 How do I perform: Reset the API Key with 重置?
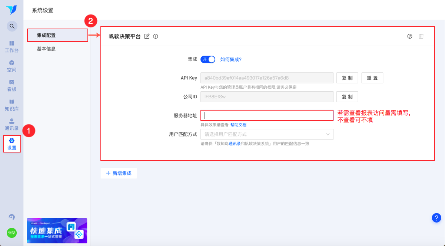click(372, 78)
